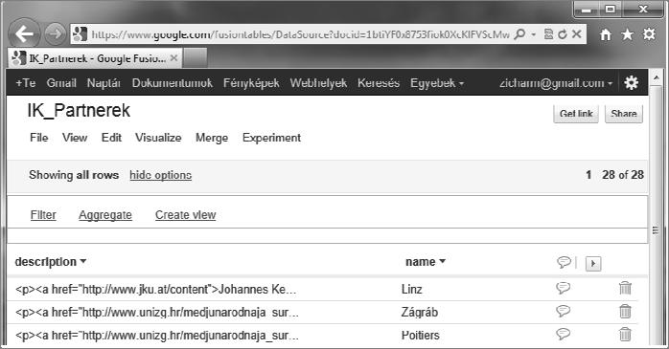Open comment bubble for the Poitiers row

564,334
